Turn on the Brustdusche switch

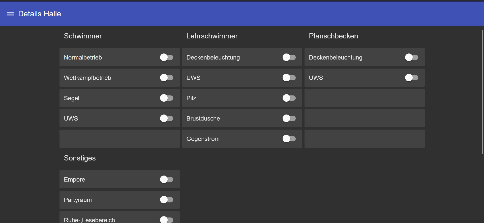pyautogui.click(x=289, y=119)
